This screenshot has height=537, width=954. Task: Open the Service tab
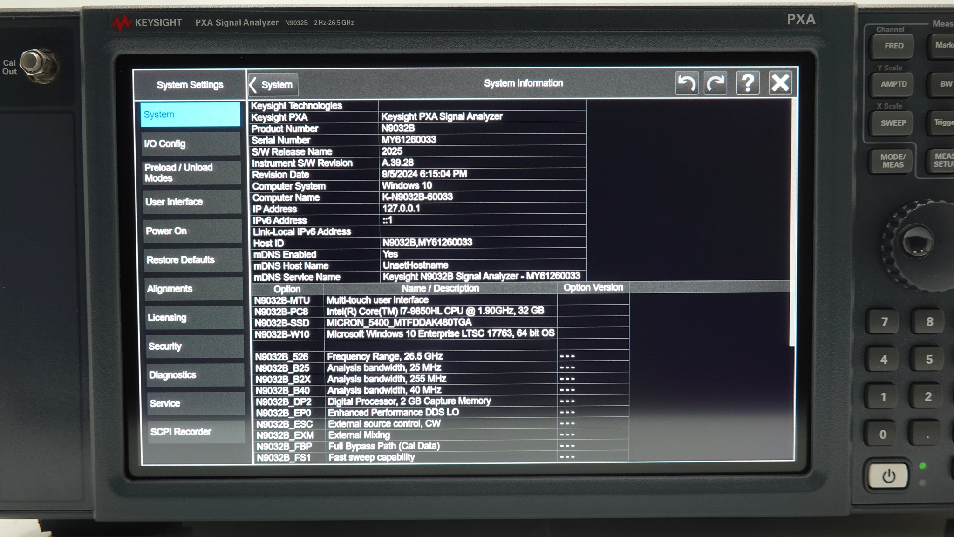click(x=195, y=403)
